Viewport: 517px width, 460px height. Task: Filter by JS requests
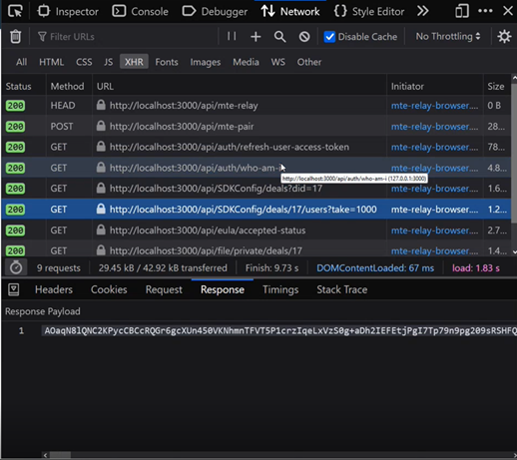(x=108, y=62)
